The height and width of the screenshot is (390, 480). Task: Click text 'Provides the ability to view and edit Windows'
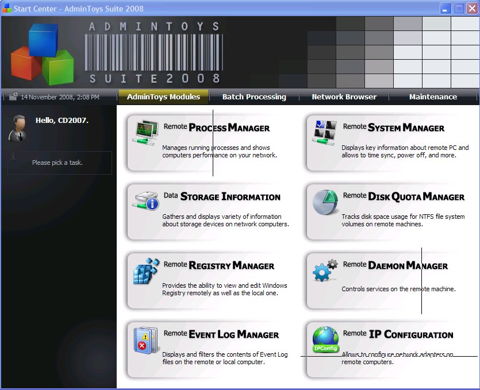pyautogui.click(x=225, y=285)
